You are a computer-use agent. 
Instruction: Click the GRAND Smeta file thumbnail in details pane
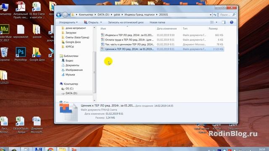69,112
